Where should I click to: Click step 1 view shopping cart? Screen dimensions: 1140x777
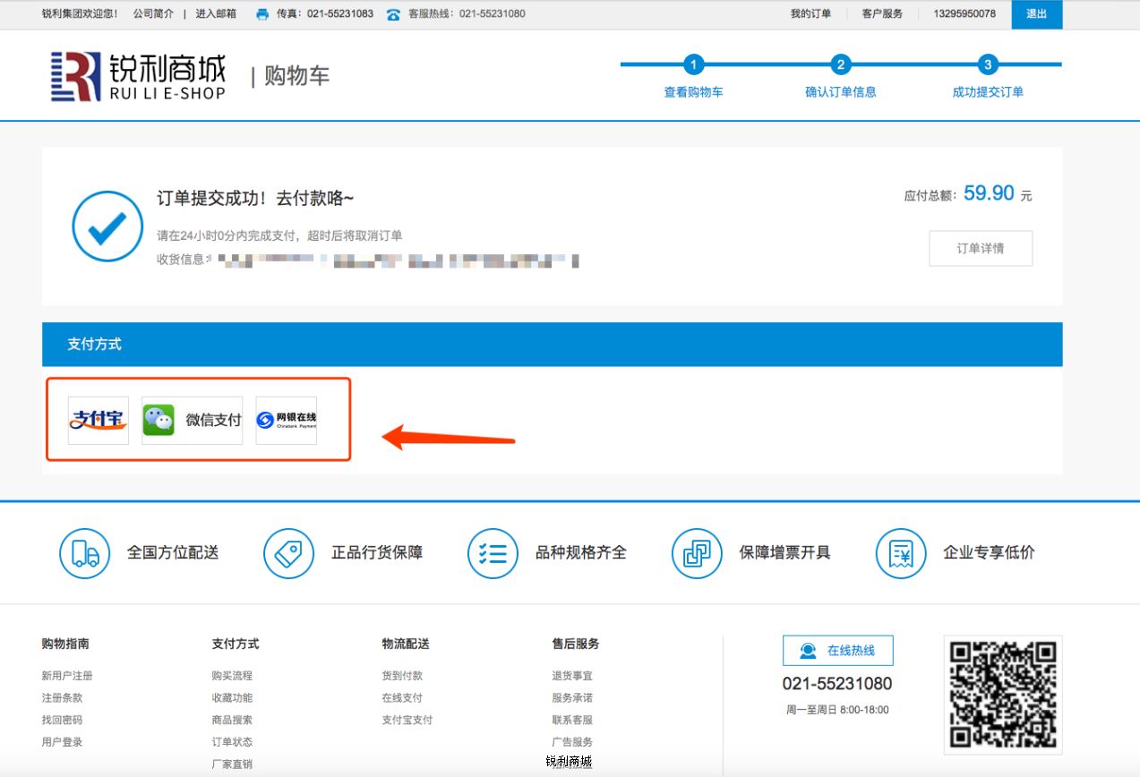tap(693, 77)
